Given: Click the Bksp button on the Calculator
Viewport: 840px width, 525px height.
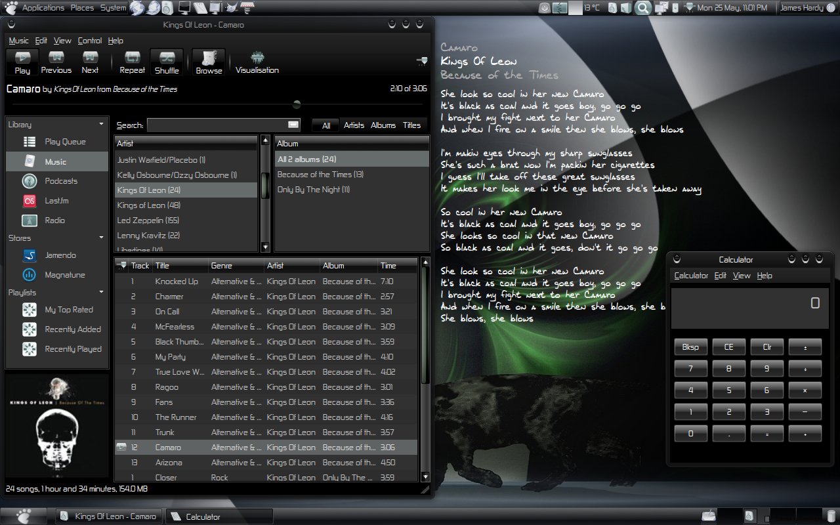Looking at the screenshot, I should point(690,347).
